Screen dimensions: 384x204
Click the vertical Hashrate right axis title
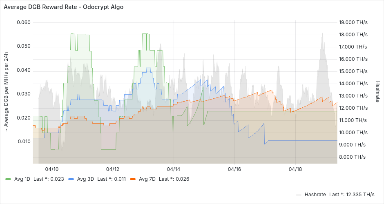pos(377,91)
